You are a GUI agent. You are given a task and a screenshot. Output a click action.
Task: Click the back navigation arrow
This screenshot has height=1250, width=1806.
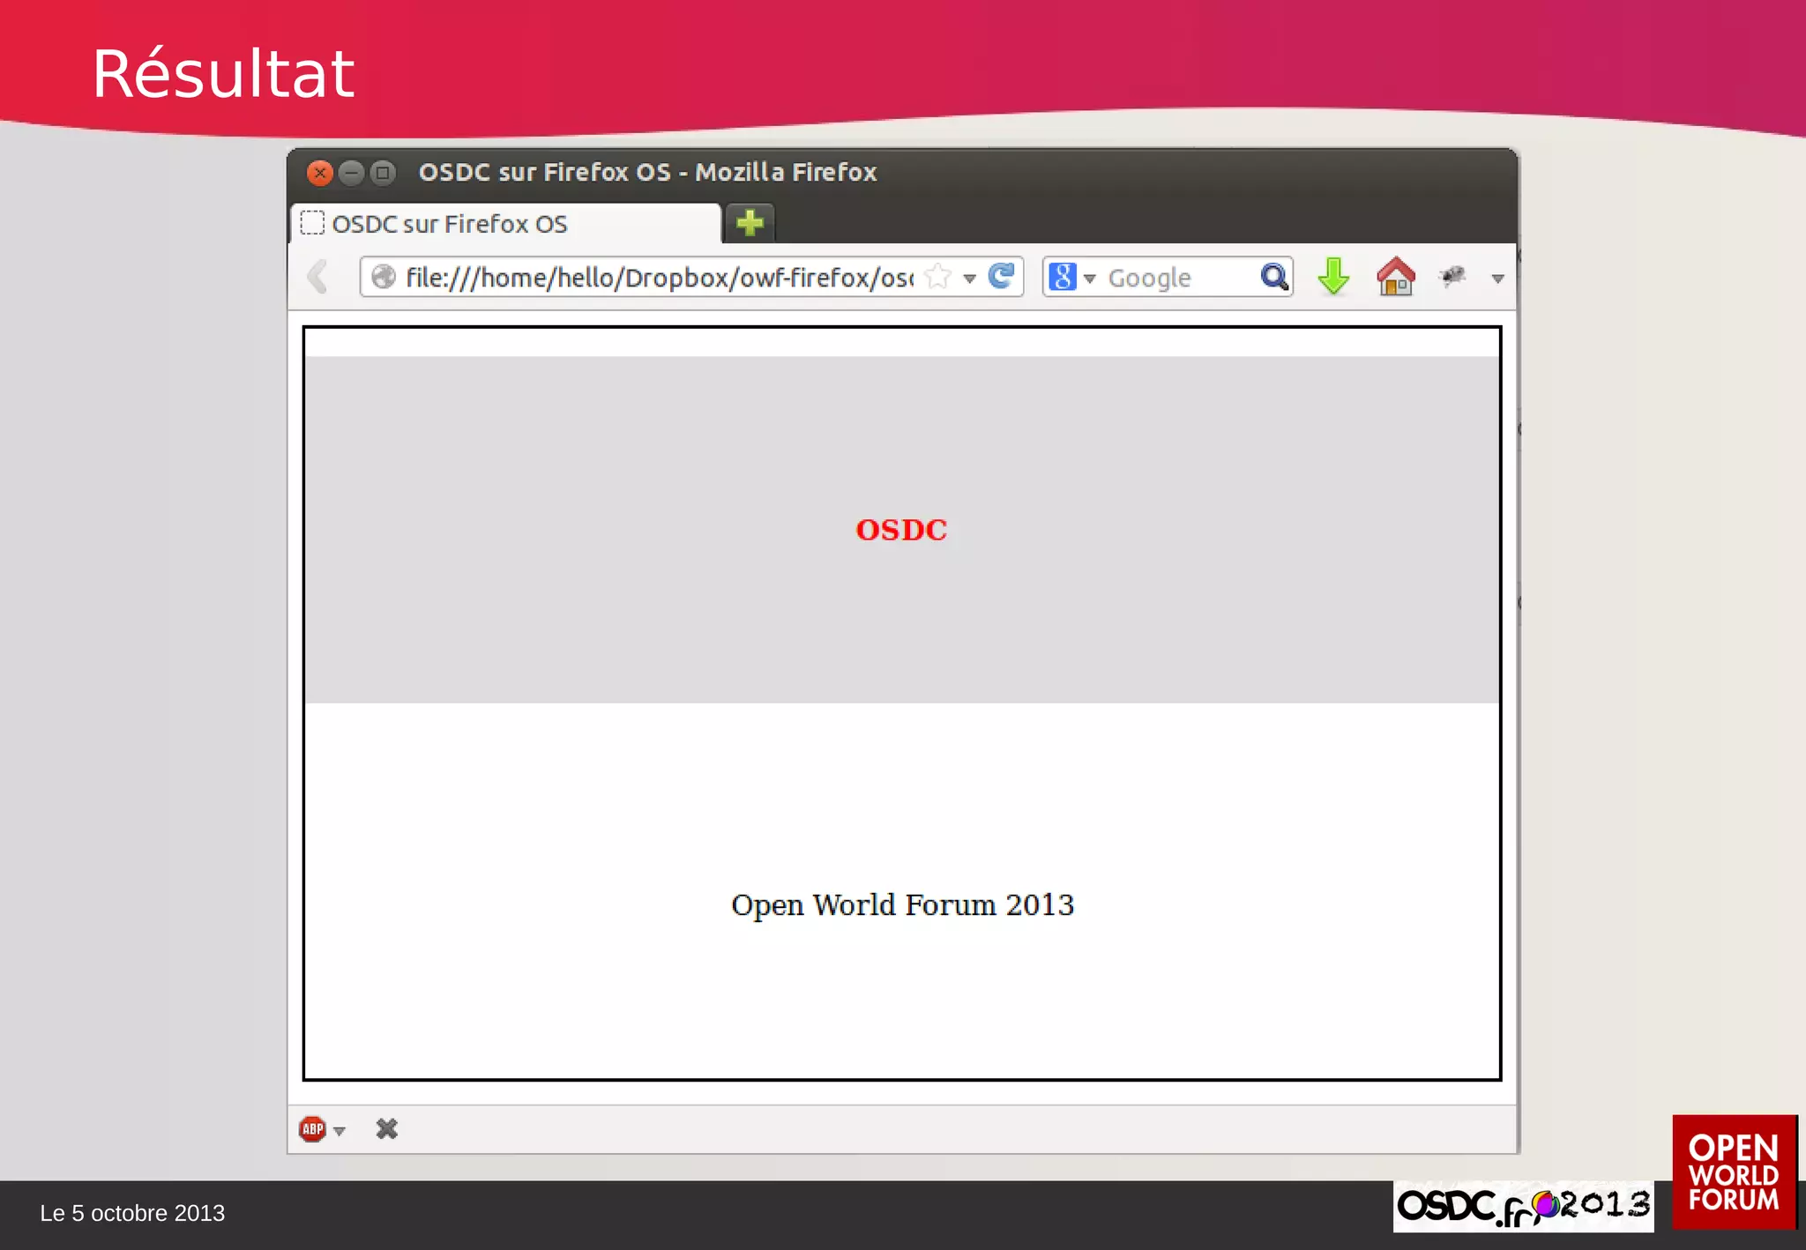point(318,277)
